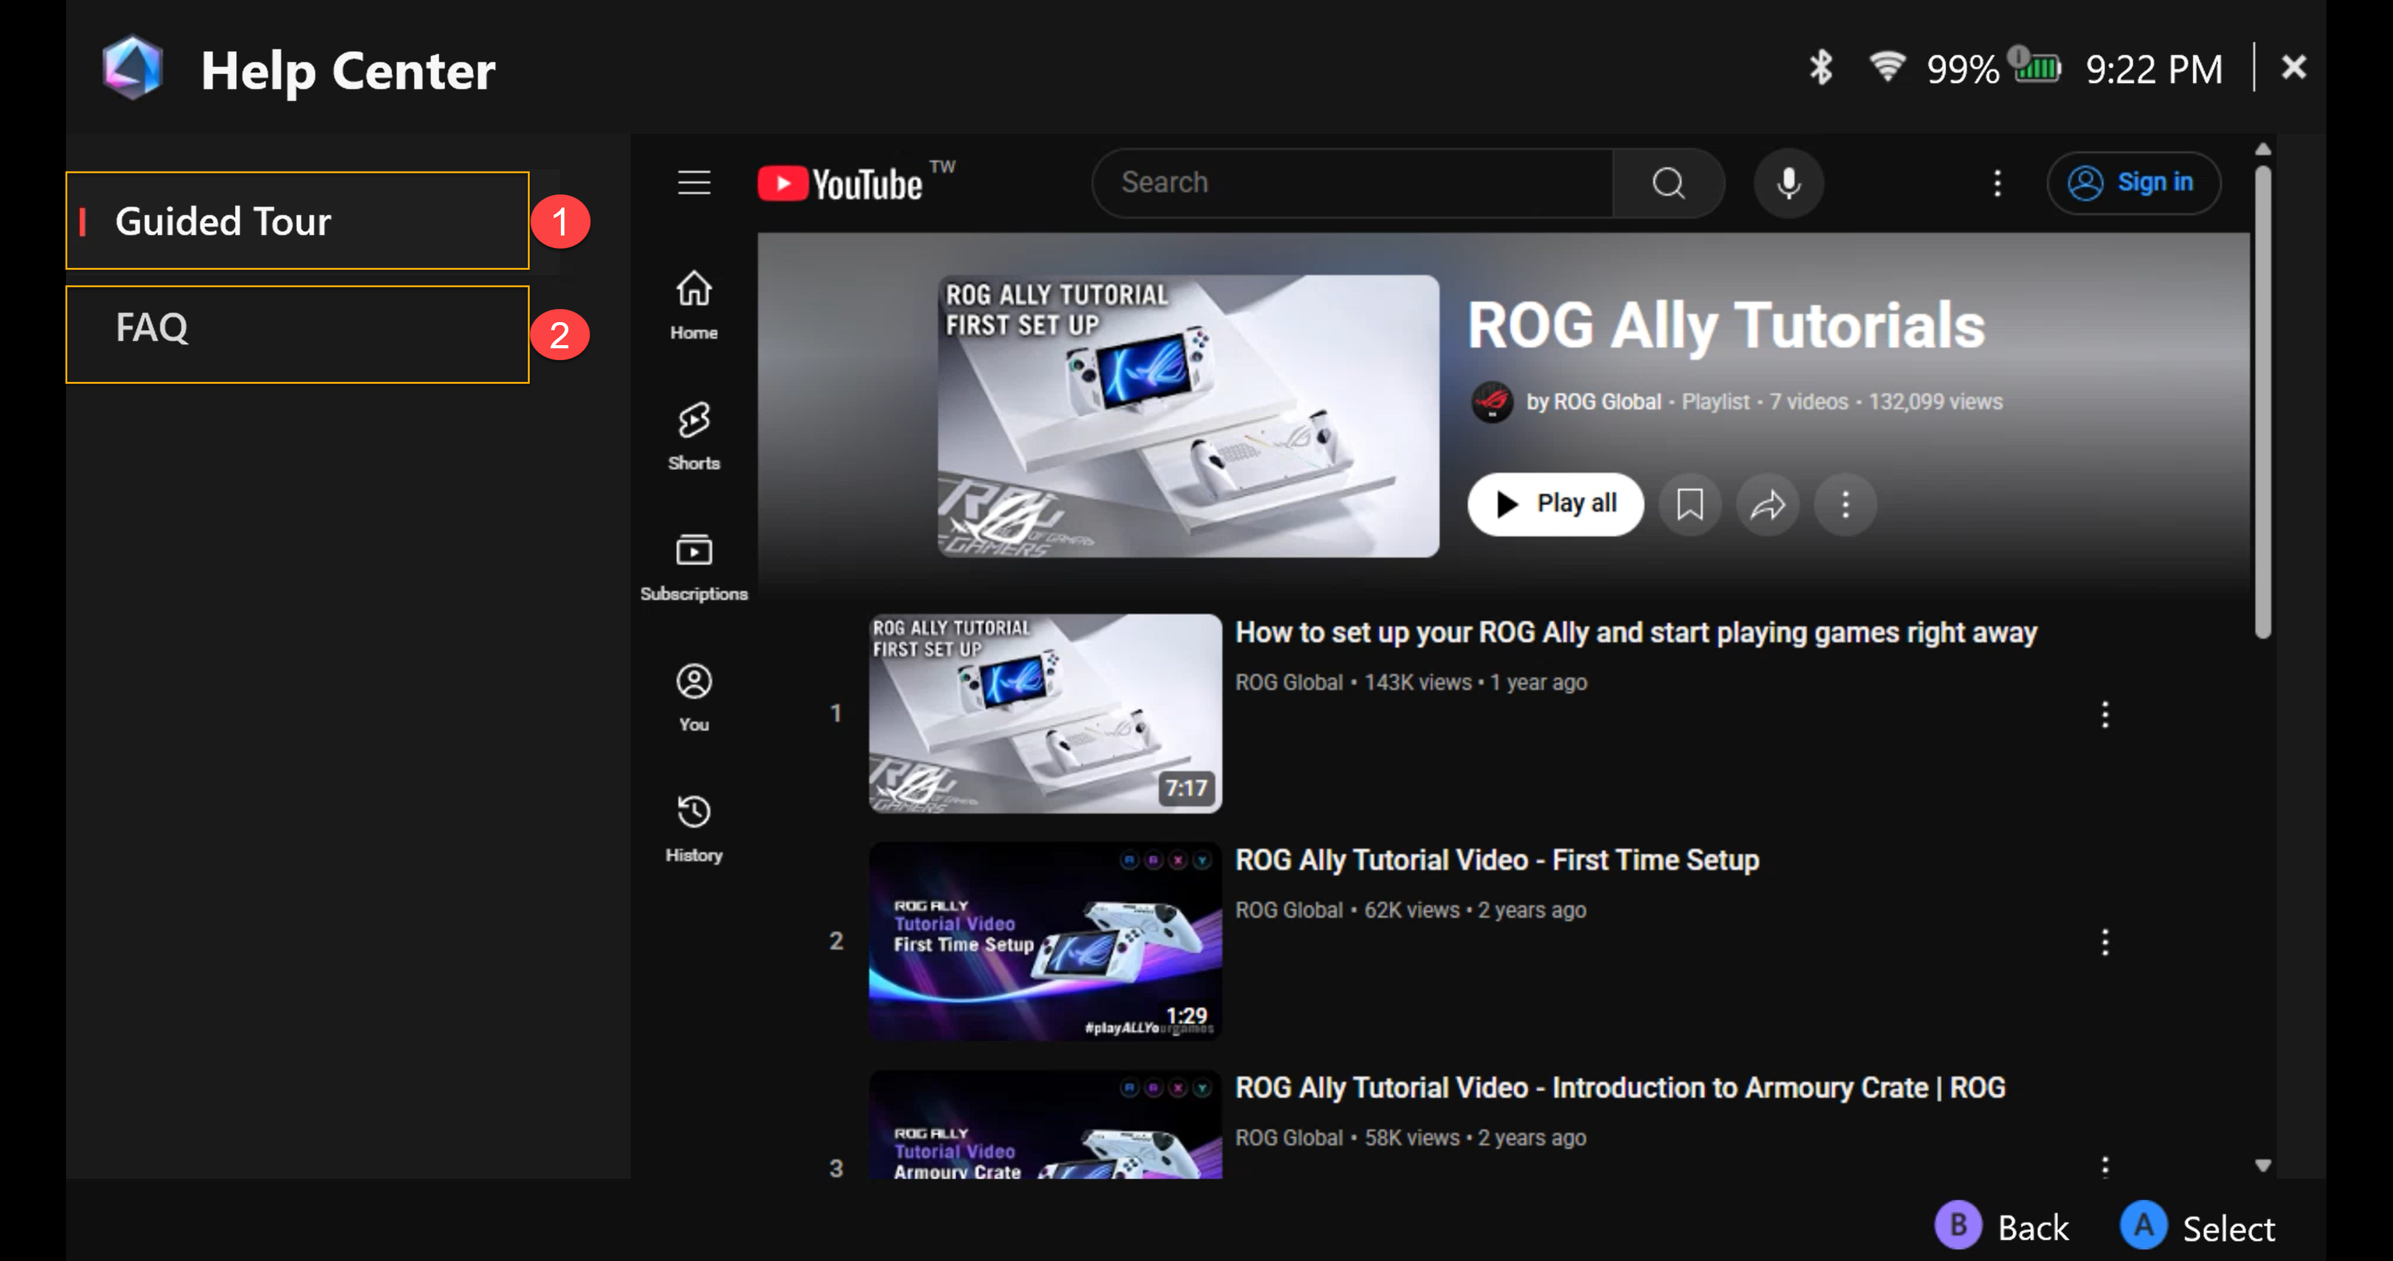Click the search magnifier button
The width and height of the screenshot is (2393, 1261).
[1668, 183]
